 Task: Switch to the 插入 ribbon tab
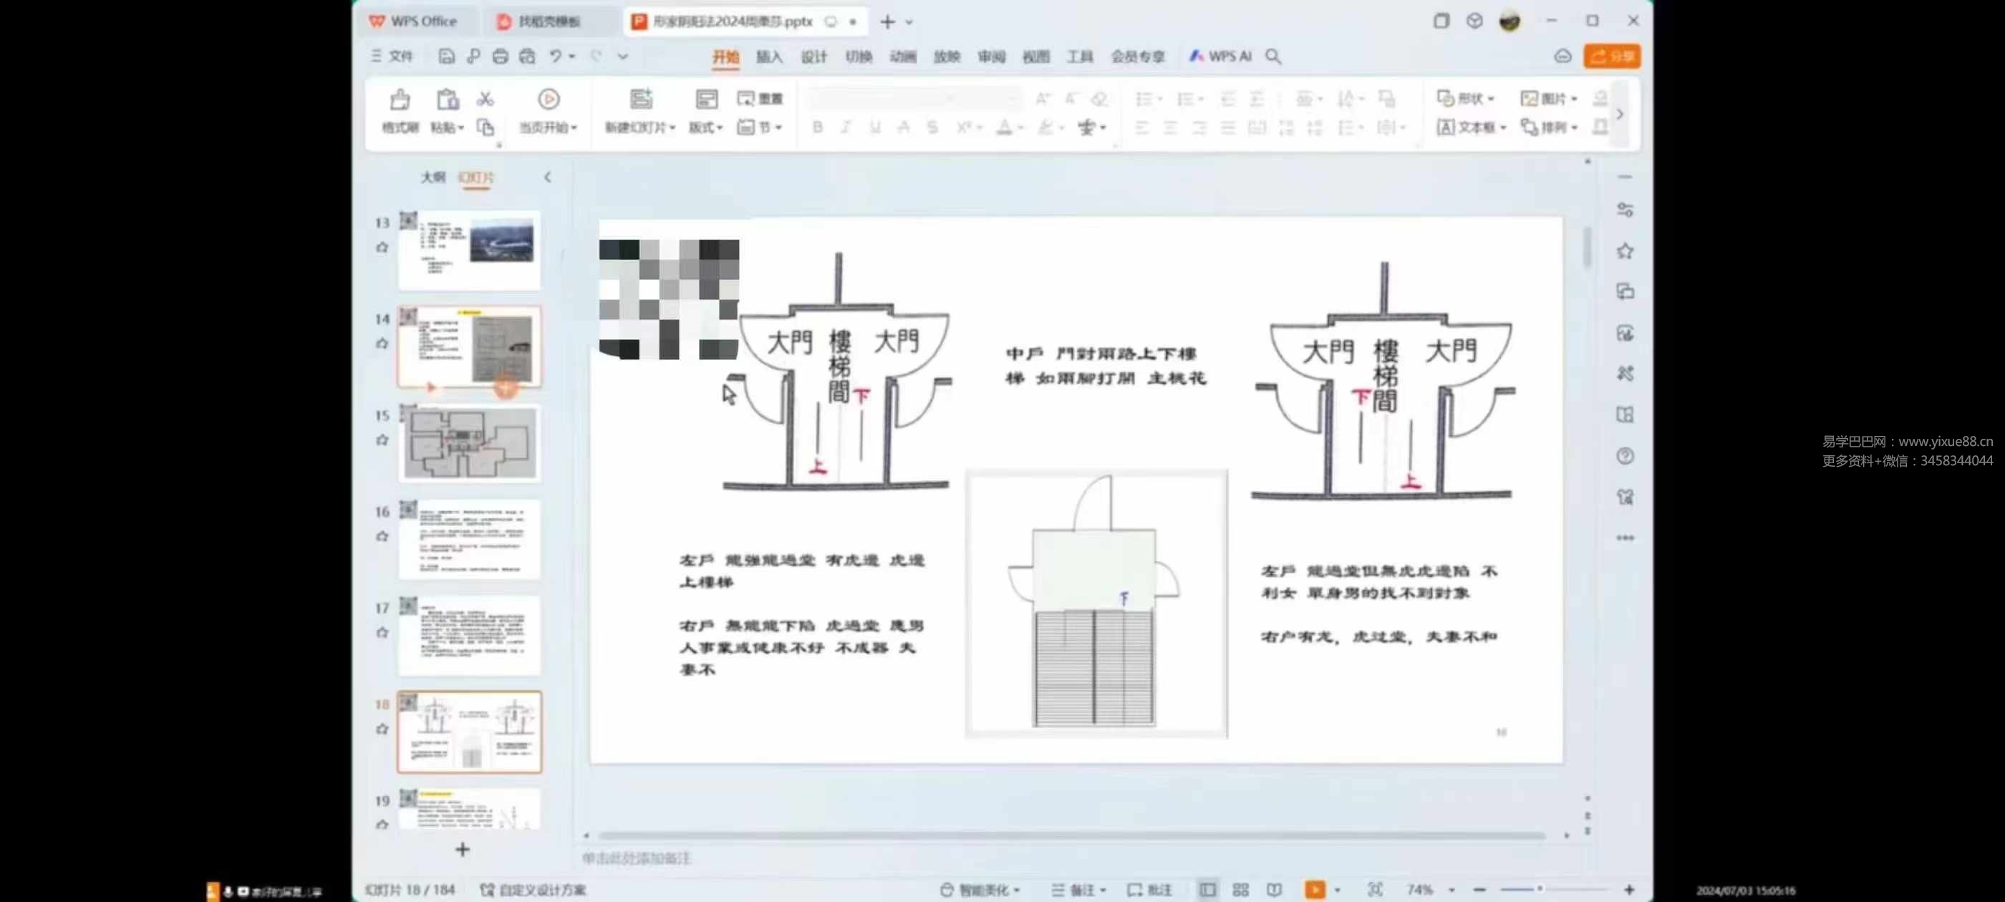(769, 56)
